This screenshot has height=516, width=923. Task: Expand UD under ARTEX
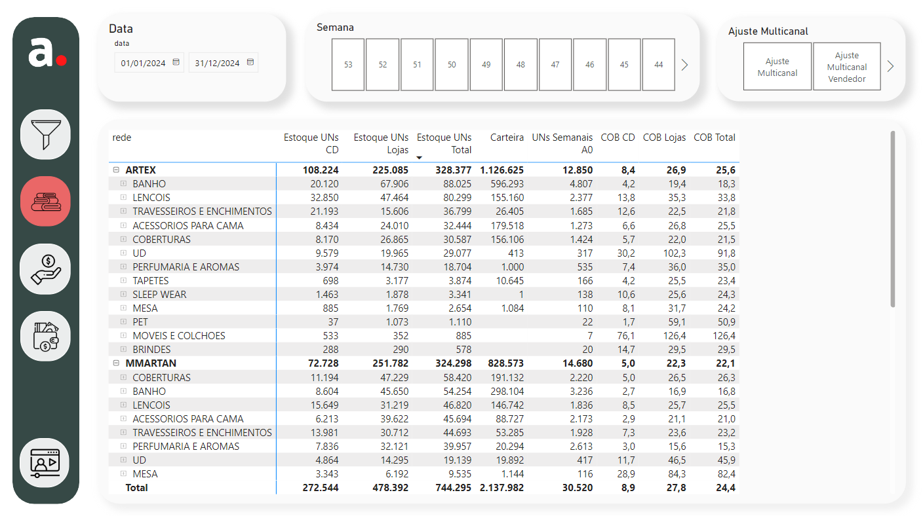(x=123, y=253)
